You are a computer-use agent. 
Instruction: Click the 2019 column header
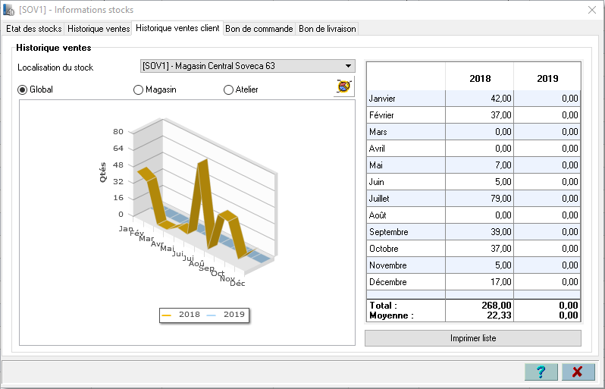click(x=547, y=78)
